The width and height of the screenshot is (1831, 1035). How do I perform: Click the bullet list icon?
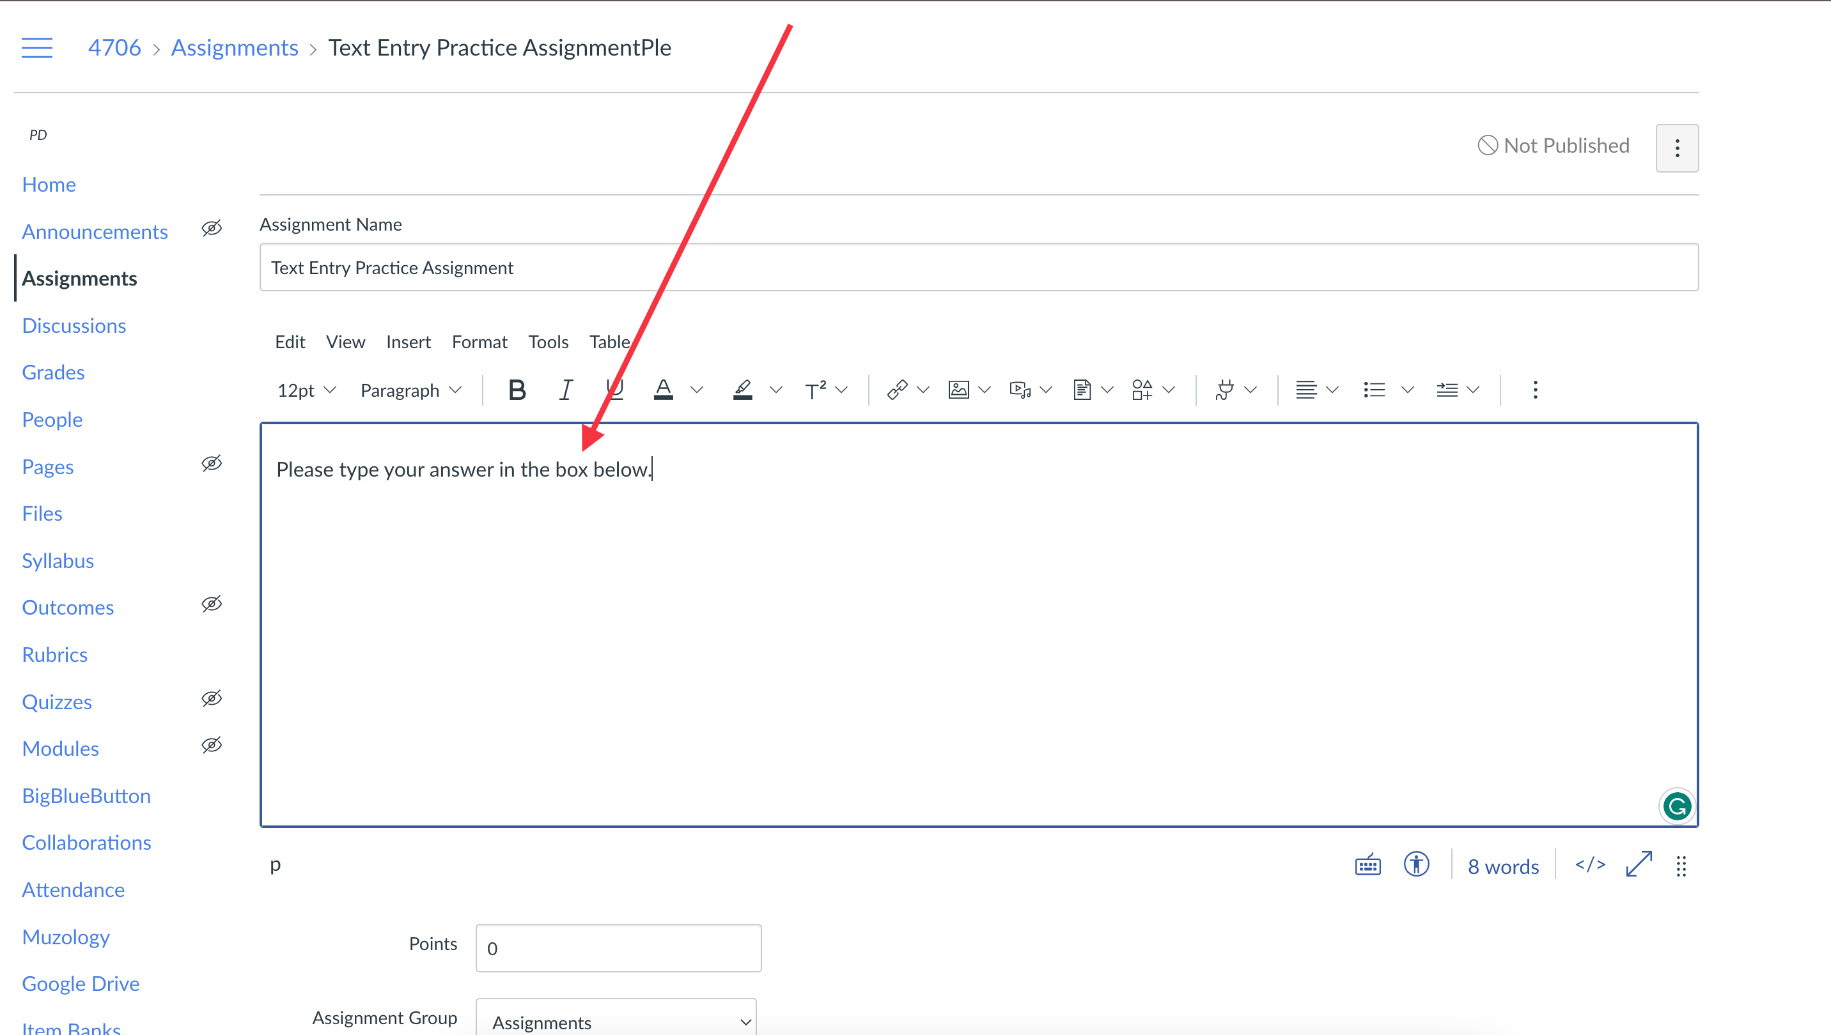pyautogui.click(x=1375, y=390)
